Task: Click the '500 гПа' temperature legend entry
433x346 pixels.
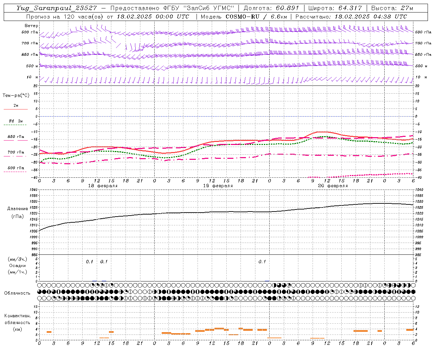Action: point(16,168)
